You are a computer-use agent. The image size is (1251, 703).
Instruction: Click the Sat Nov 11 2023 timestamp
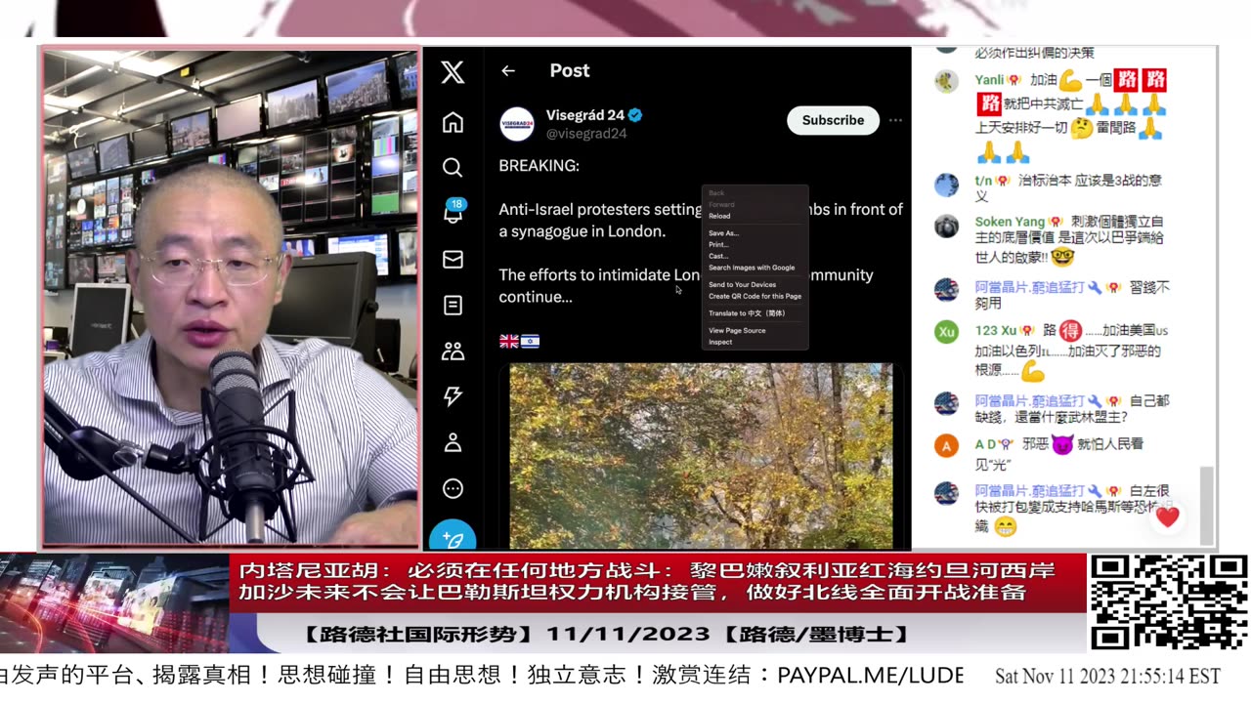pyautogui.click(x=1107, y=677)
